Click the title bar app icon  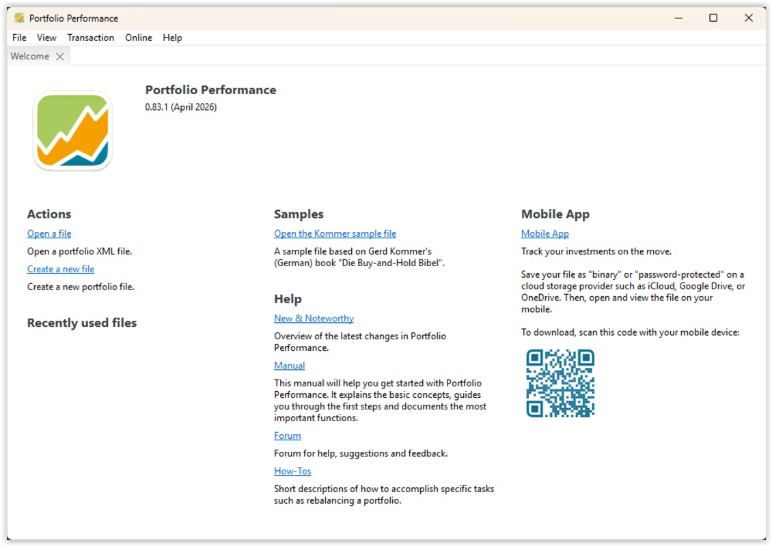(x=19, y=18)
